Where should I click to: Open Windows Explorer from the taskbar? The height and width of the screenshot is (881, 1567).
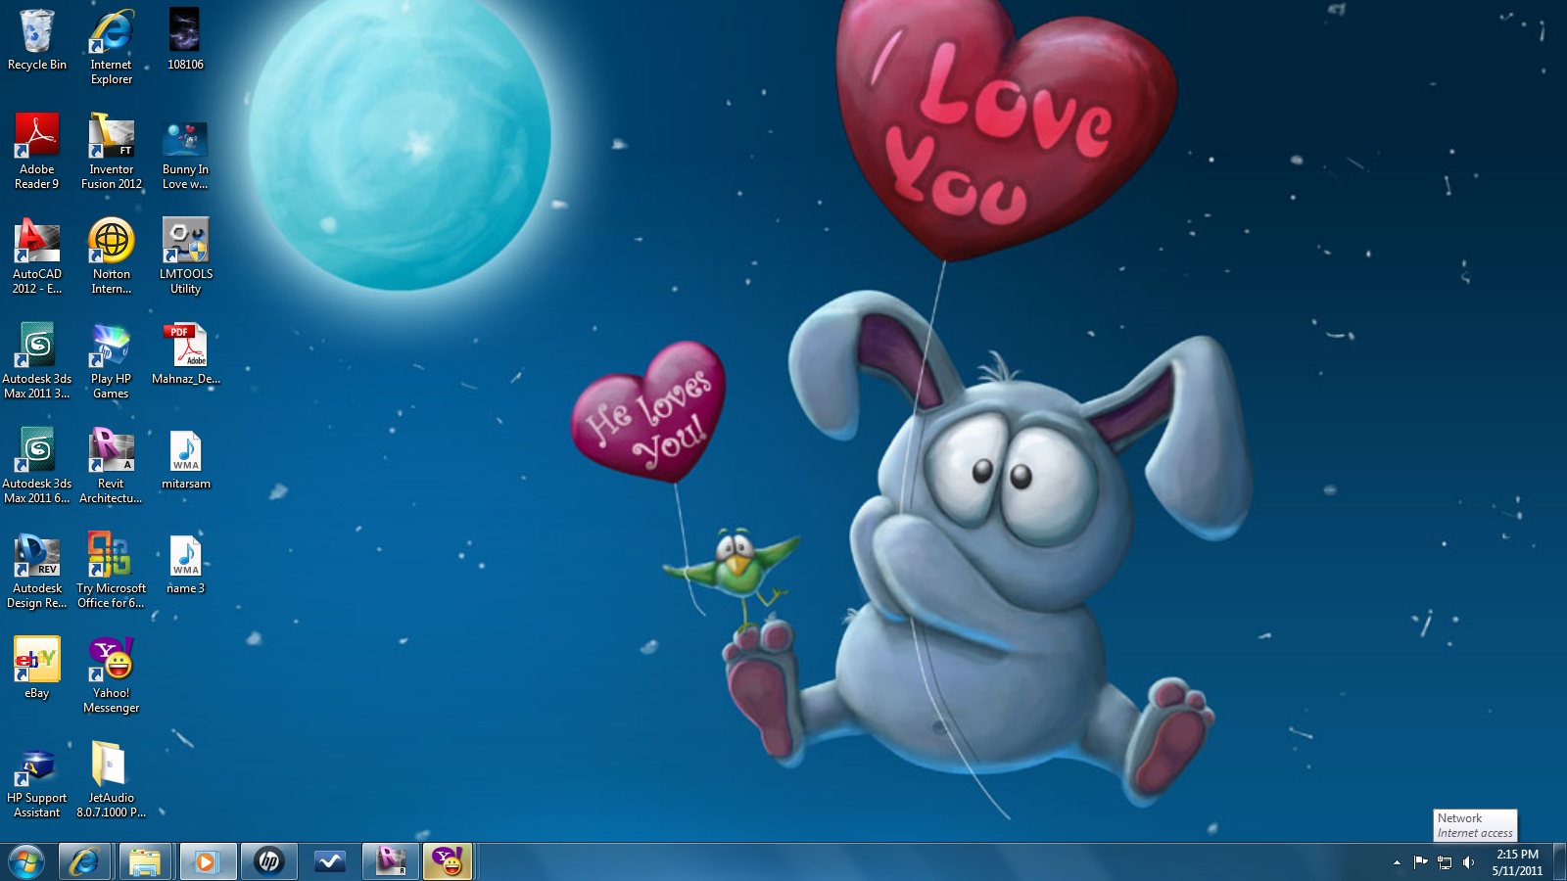(145, 862)
